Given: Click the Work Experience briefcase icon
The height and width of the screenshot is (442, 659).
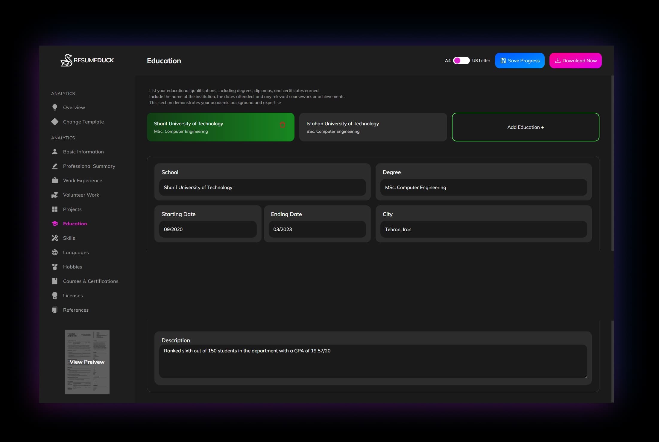Looking at the screenshot, I should pyautogui.click(x=55, y=180).
